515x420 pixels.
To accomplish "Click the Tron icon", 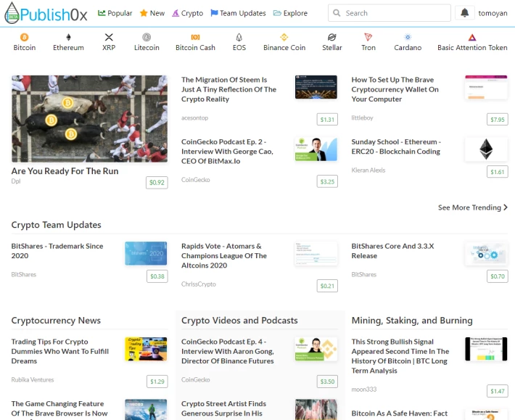I will coord(368,37).
